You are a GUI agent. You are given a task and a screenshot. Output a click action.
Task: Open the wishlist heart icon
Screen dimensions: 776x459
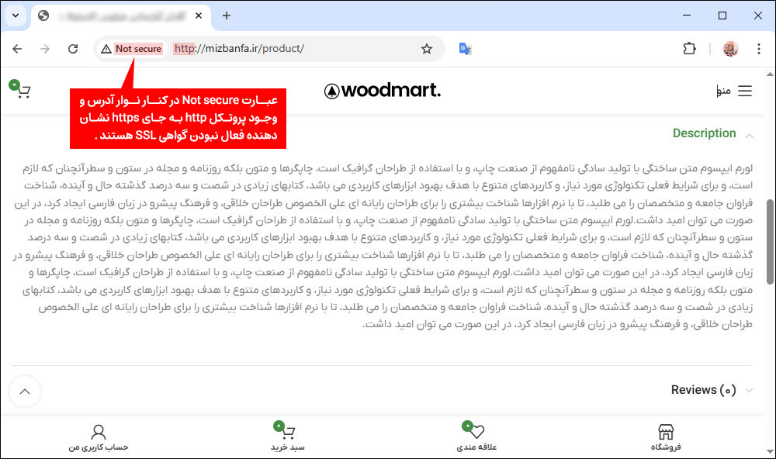pos(475,431)
